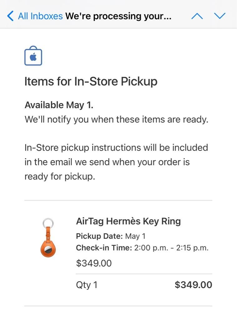Tap the truncated email subject title
Viewport: 237px width, 320px height.
pos(118,16)
